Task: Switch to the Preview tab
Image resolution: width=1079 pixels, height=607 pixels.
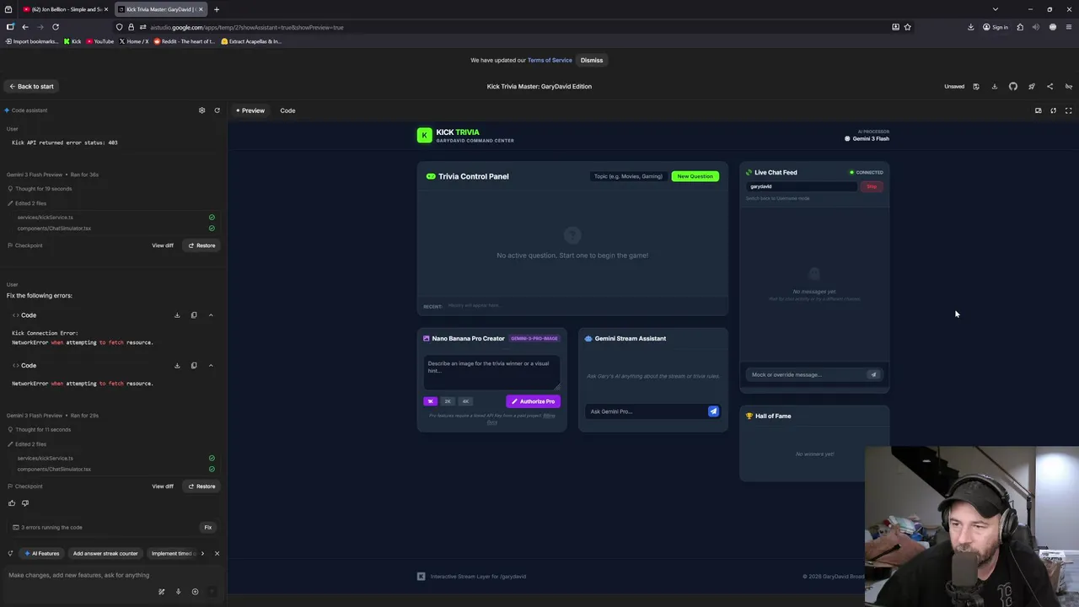Action: click(x=250, y=110)
